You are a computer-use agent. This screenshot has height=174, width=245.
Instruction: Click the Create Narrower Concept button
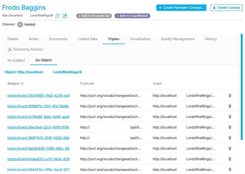tap(181, 8)
